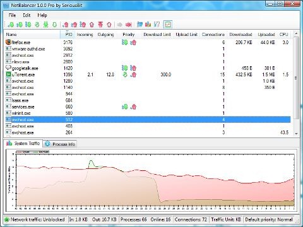The image size is (303, 227).
Task: Click services.exe upload priority icon
Action: click(x=133, y=107)
